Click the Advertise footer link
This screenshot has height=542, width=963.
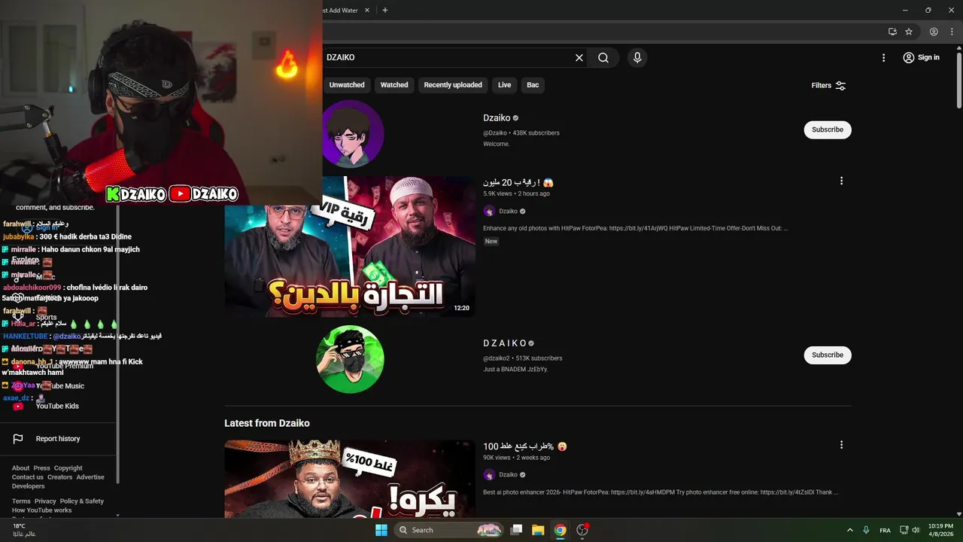[x=90, y=477]
